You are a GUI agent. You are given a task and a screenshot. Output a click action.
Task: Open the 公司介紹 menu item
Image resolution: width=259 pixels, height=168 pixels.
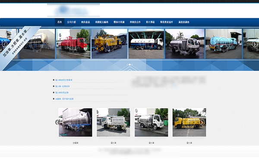coord(72,22)
